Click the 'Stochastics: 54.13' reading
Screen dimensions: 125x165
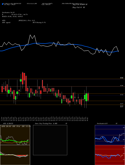(8, 12)
